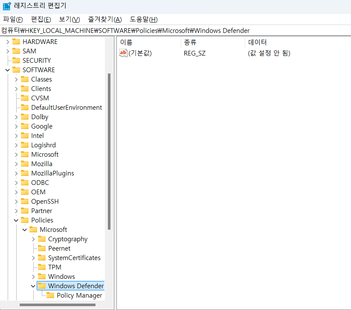351x310 pixels.
Task: Open the 보기(V) menu
Action: coord(69,20)
